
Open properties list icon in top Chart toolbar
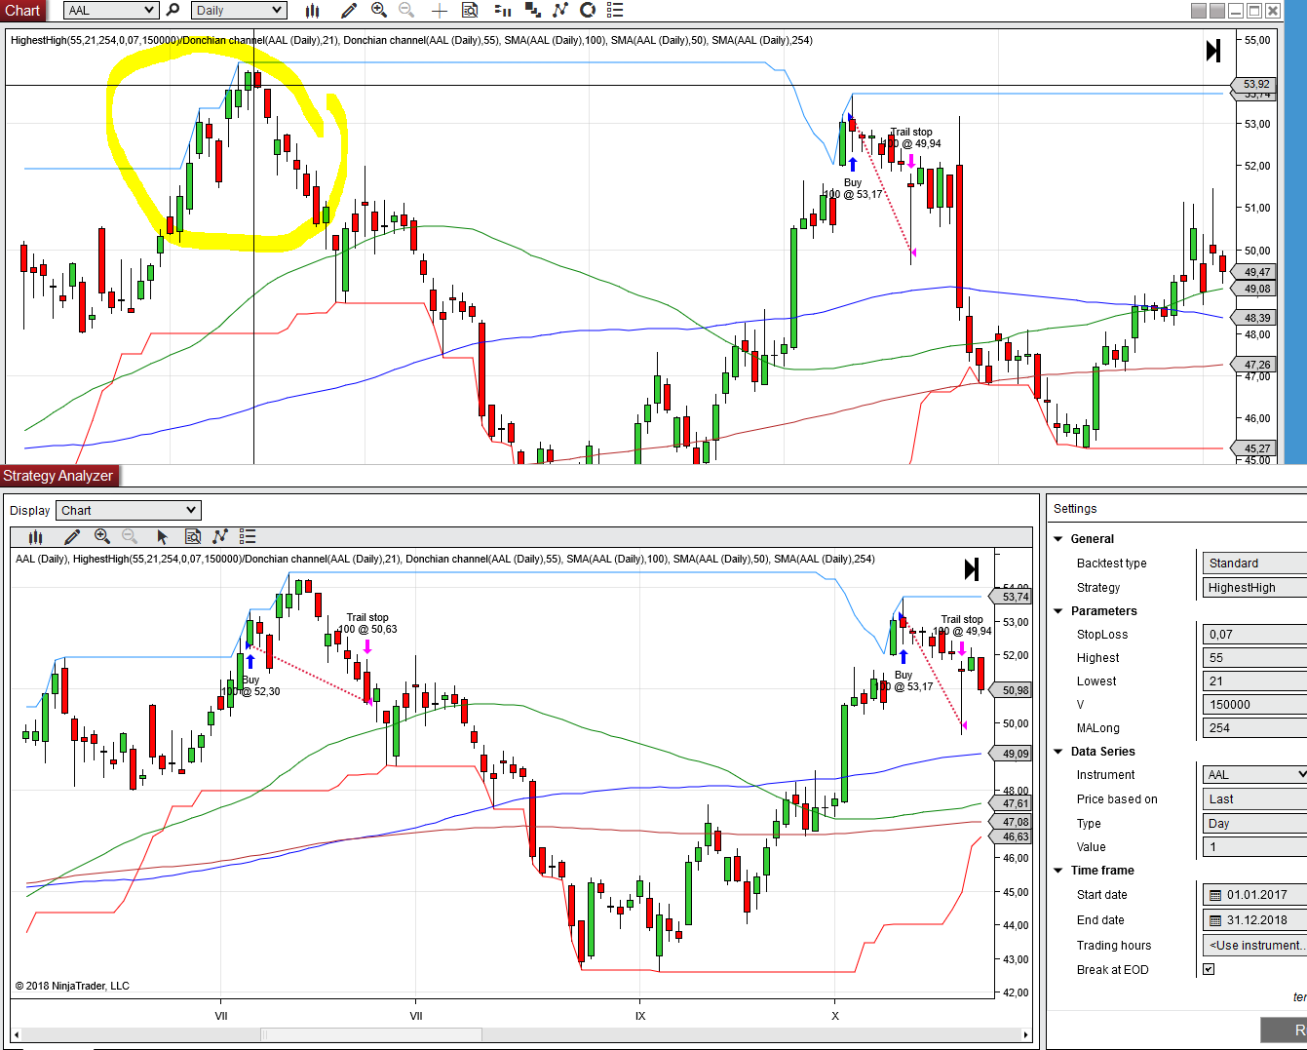[615, 10]
